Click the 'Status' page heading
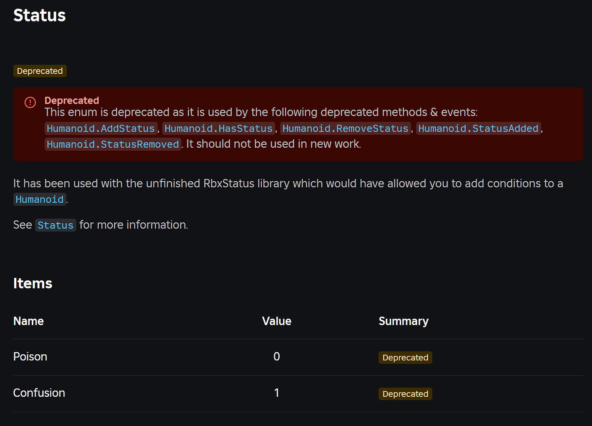The width and height of the screenshot is (592, 426). click(39, 15)
